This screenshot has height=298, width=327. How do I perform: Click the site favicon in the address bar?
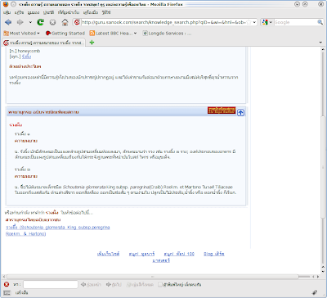point(77,22)
